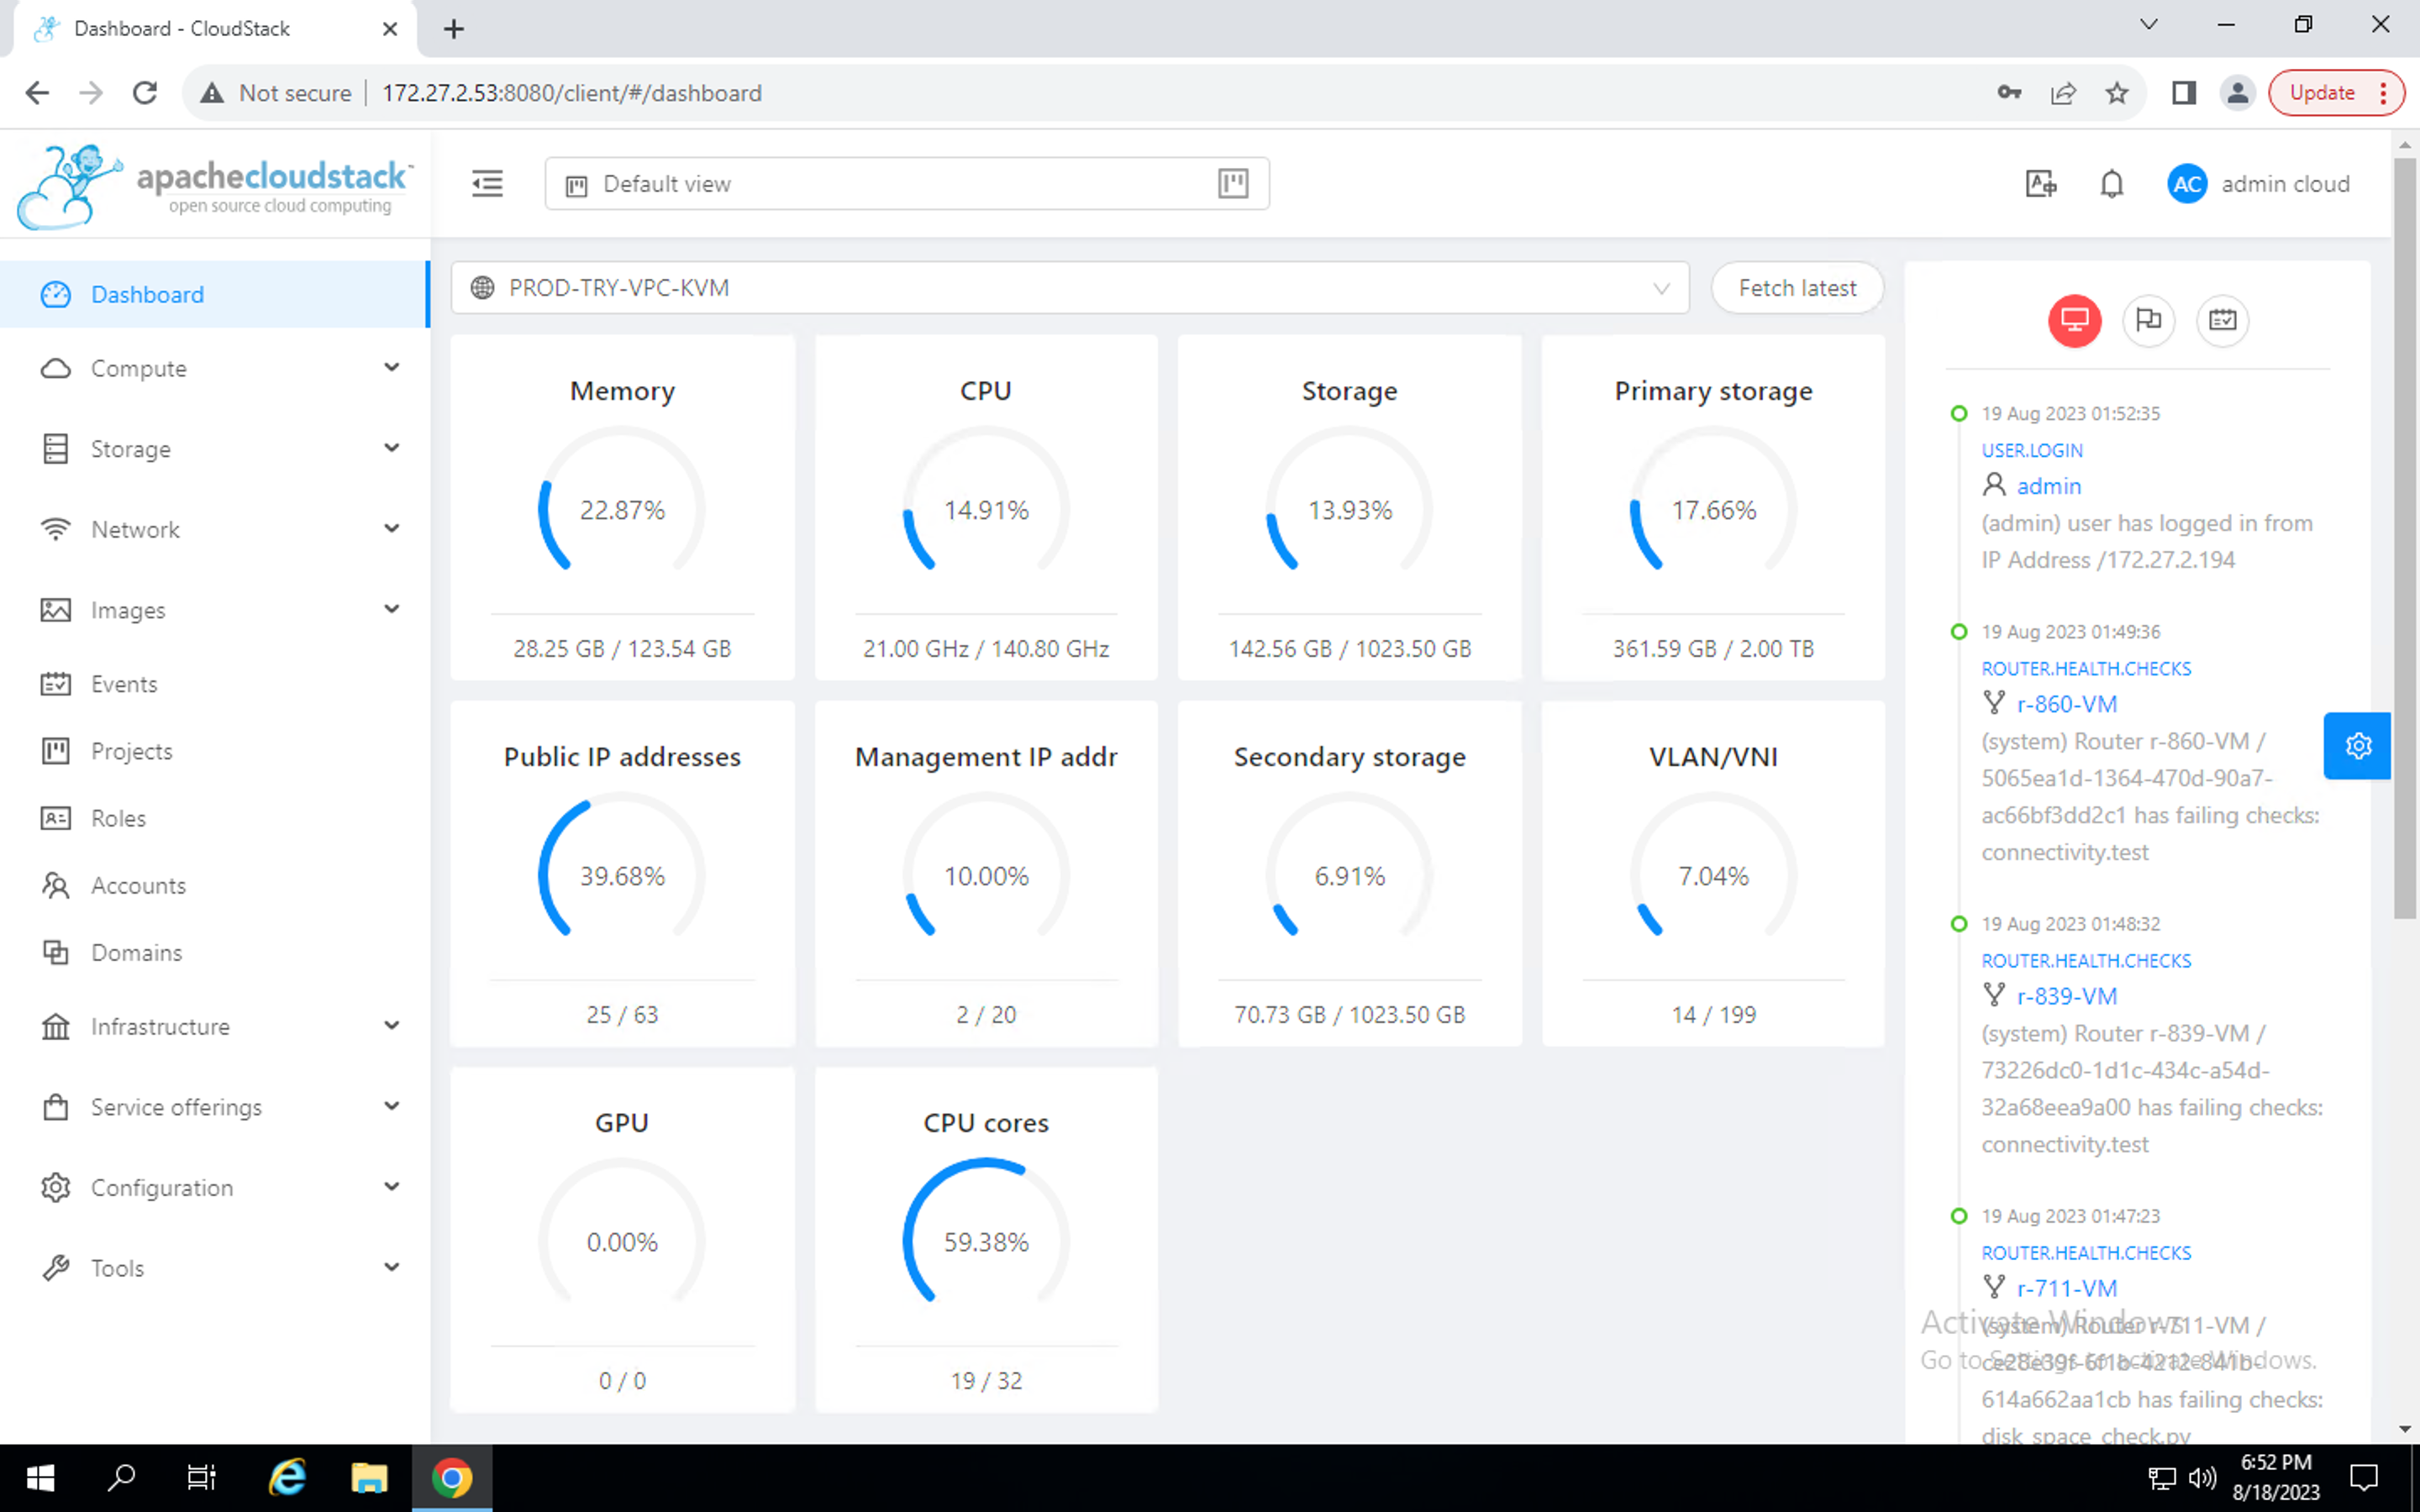This screenshot has width=2420, height=1512.
Task: Click the flag alerts icon in right panel
Action: [2148, 321]
